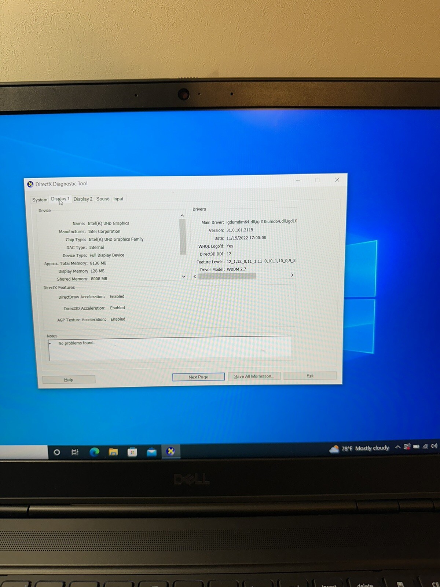The image size is (440, 587).
Task: Launch Microsoft Edge from the taskbar
Action: point(94,452)
